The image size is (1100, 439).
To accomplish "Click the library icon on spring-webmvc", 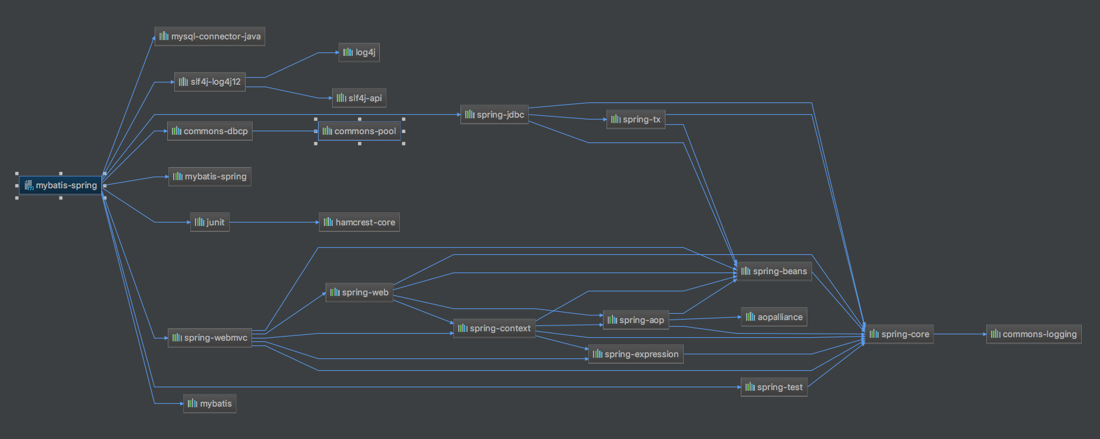I will click(177, 338).
